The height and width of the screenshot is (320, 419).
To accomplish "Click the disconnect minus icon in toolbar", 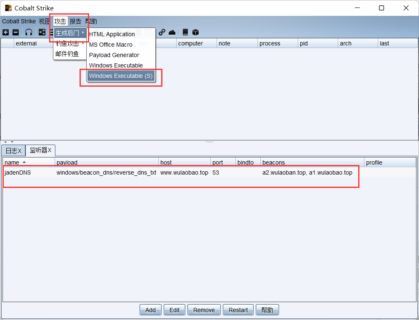I will pos(15,32).
